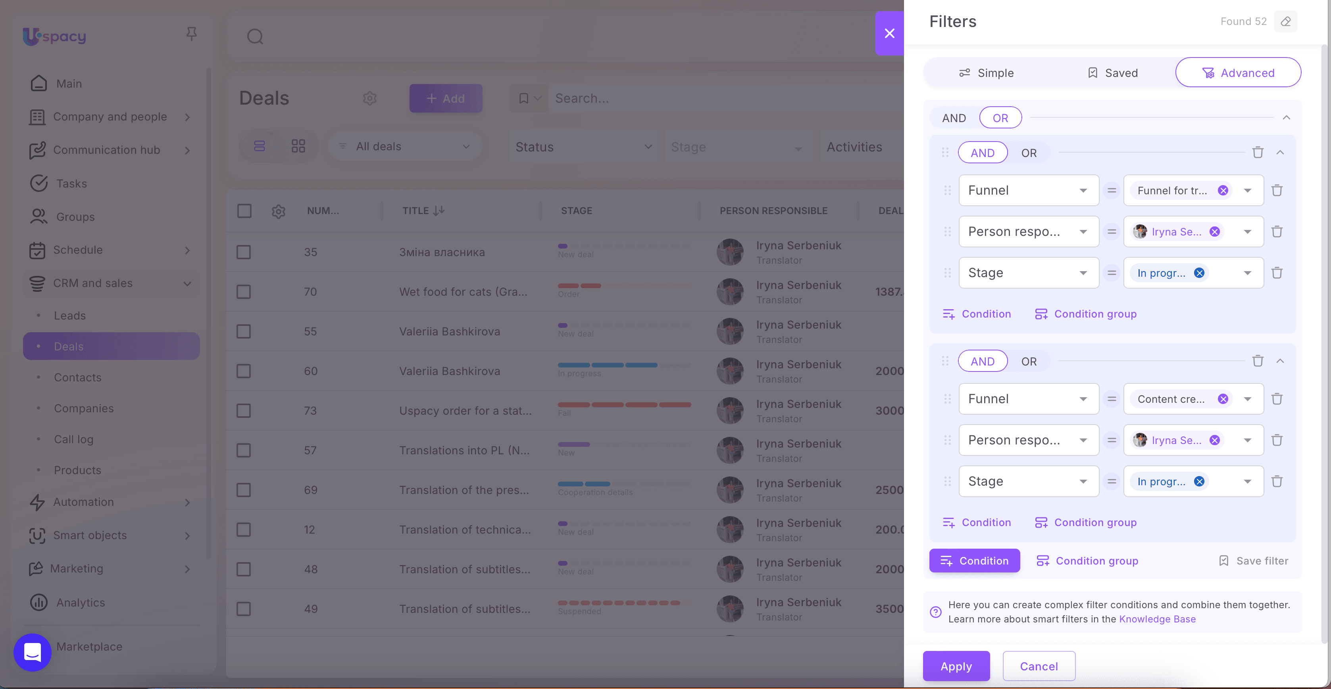Open the support chat bubble icon
Viewport: 1331px width, 689px height.
[33, 652]
